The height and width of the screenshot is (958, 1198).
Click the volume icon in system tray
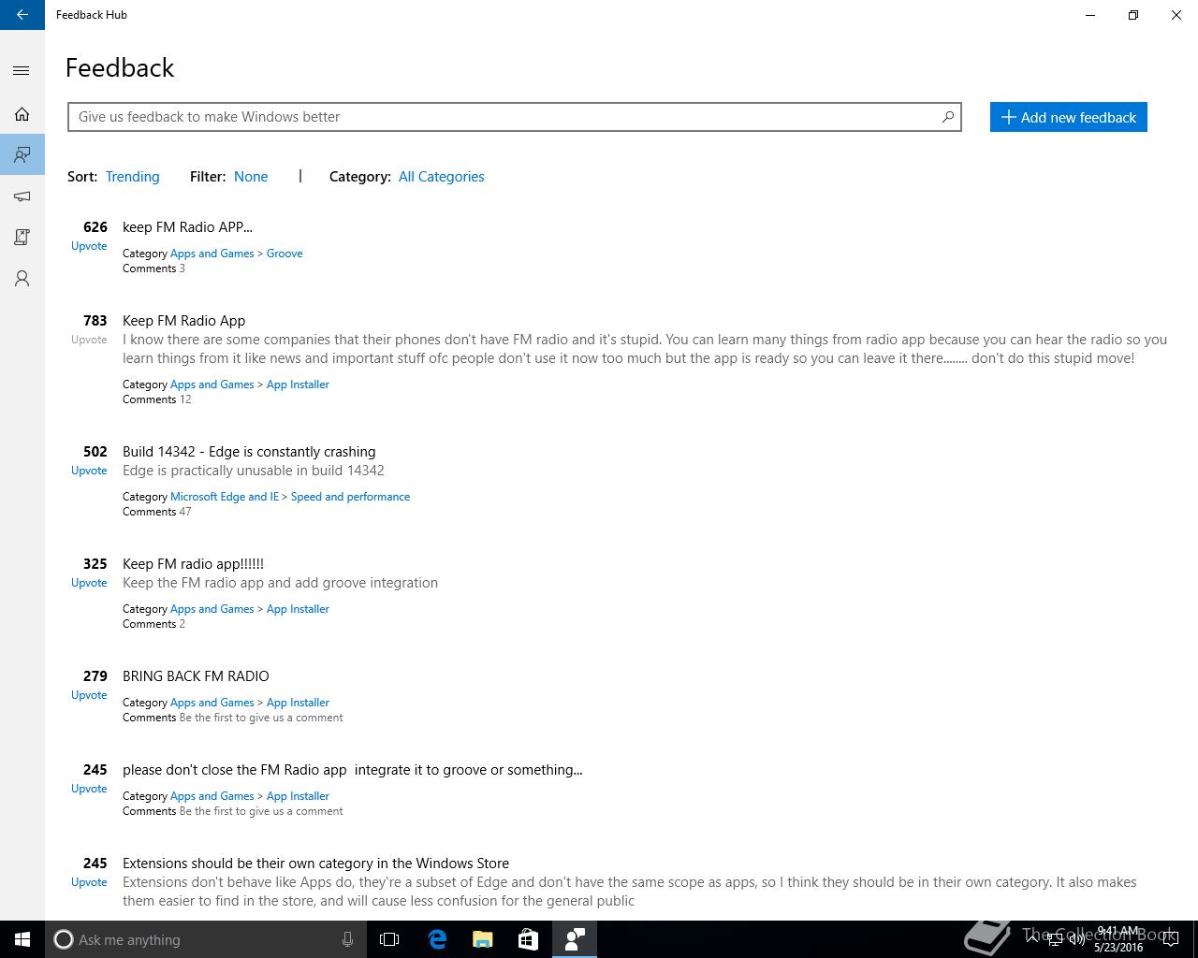click(1076, 939)
